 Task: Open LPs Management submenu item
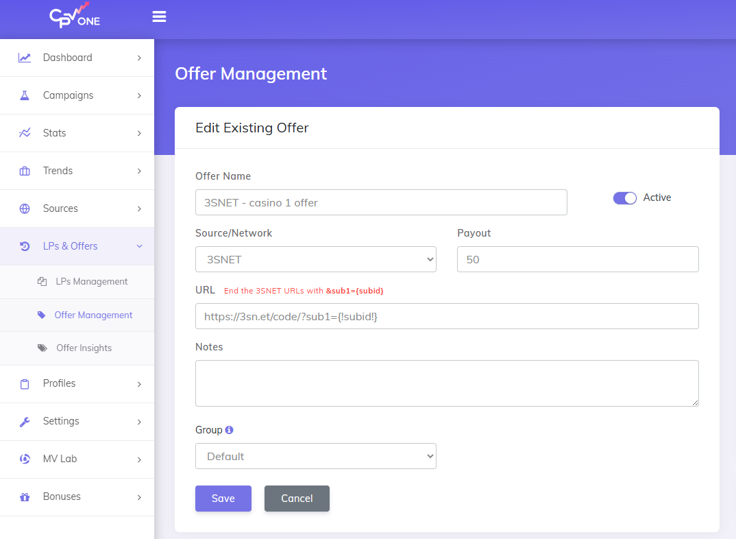coord(91,281)
